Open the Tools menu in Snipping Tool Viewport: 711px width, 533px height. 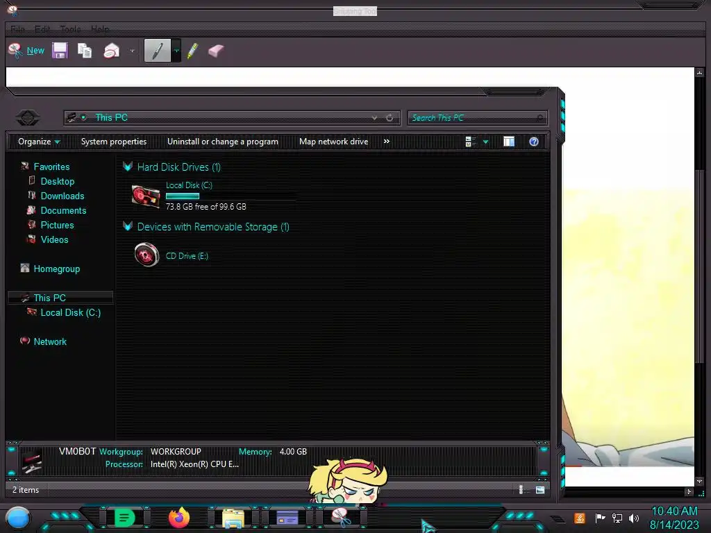pos(70,29)
